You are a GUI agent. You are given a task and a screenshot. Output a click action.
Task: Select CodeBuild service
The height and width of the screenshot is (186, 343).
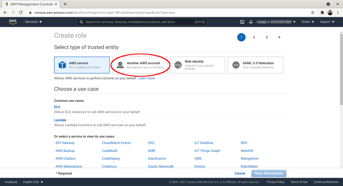pyautogui.click(x=110, y=151)
